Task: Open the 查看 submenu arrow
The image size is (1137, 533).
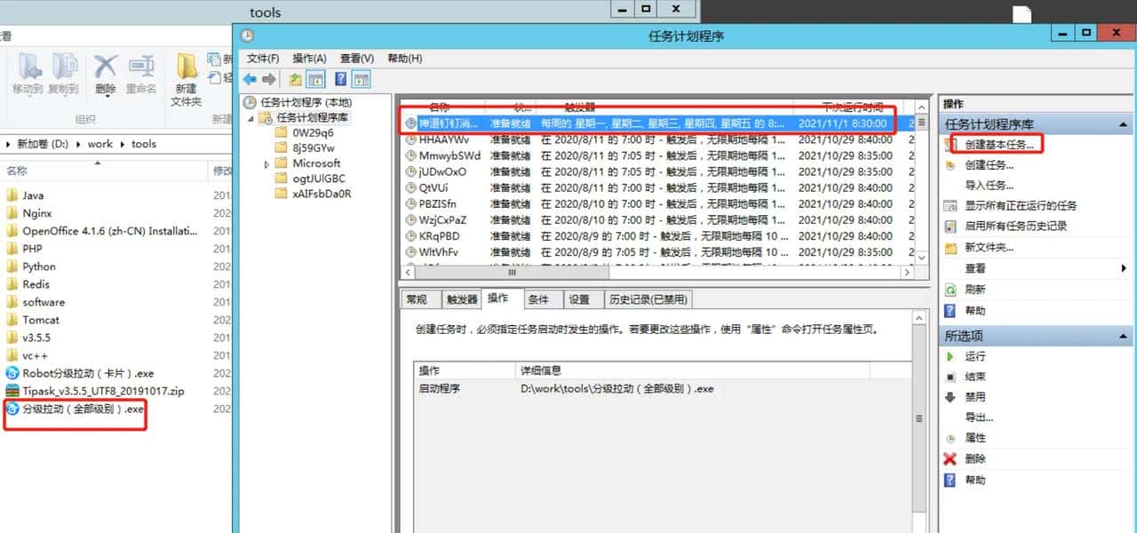Action: (1122, 268)
